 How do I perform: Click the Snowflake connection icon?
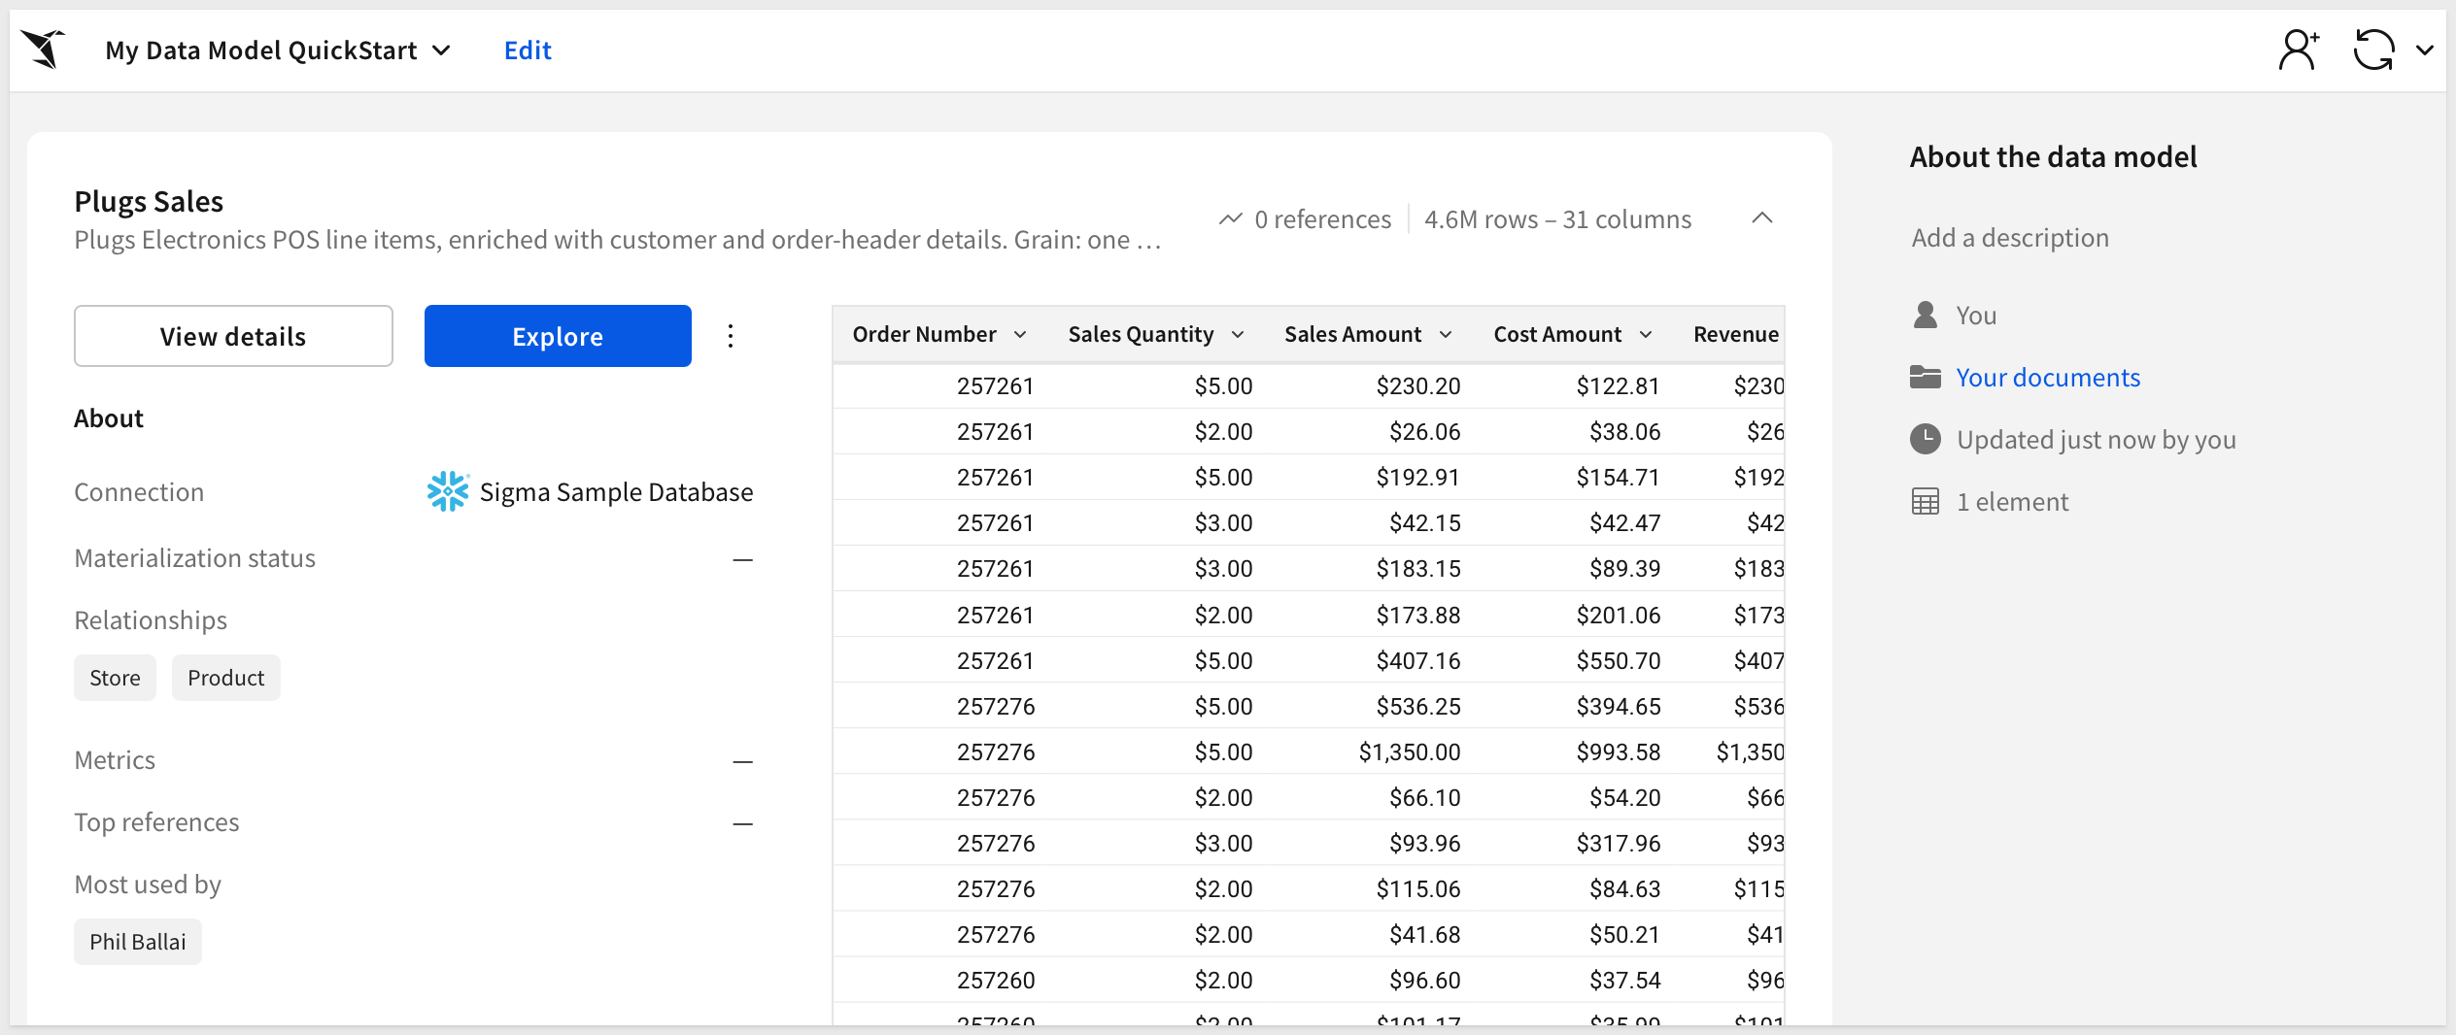[447, 491]
